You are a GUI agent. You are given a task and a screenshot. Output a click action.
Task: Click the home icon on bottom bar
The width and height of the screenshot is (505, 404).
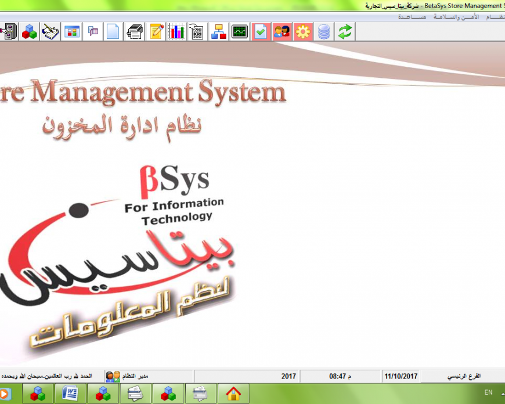[233, 394]
